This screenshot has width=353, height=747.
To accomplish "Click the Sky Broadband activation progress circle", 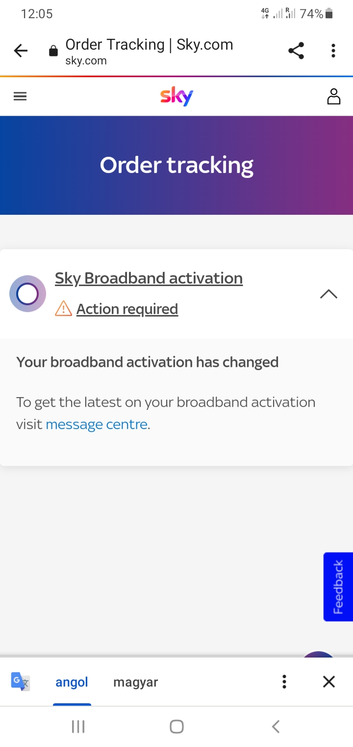I will pyautogui.click(x=27, y=293).
